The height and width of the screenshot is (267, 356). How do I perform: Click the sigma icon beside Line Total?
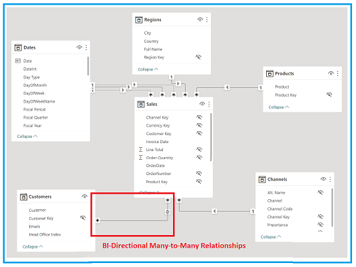pyautogui.click(x=141, y=150)
